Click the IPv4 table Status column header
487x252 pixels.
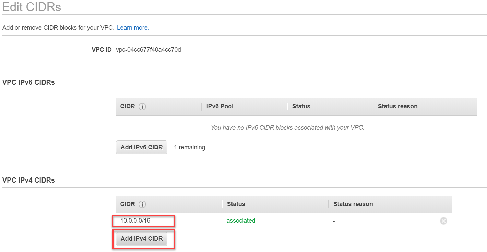[x=236, y=204]
